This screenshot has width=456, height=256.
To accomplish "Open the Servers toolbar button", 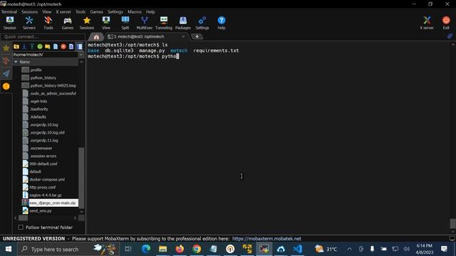I will [29, 23].
